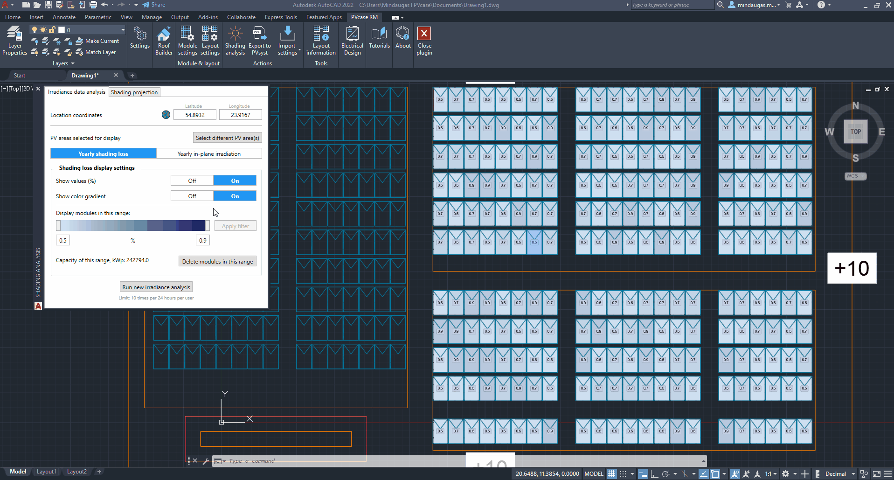This screenshot has width=894, height=480.
Task: Click the Apply filter button
Action: tap(236, 226)
